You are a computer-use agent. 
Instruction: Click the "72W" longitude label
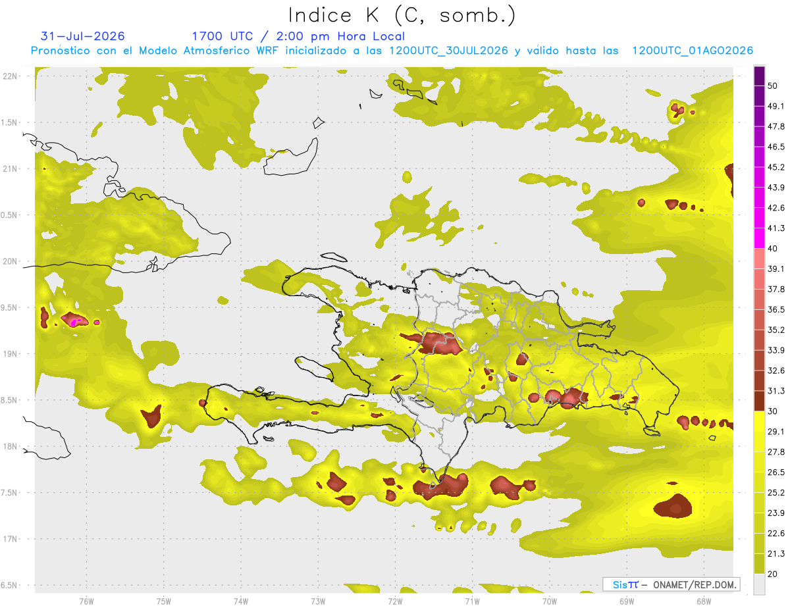395,600
